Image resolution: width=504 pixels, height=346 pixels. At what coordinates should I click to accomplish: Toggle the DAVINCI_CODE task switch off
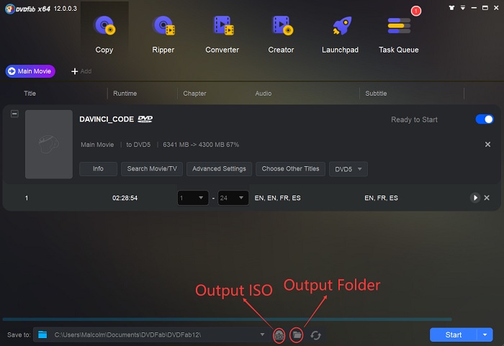(485, 119)
